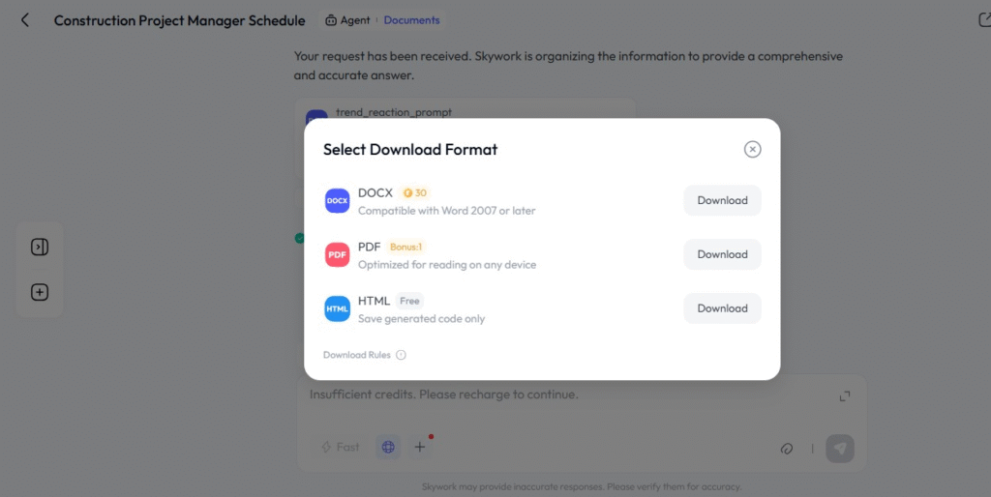Close the Select Download Format dialog

click(x=752, y=149)
